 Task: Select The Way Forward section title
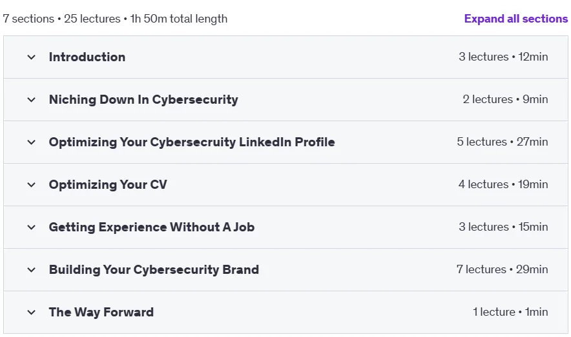tap(101, 312)
